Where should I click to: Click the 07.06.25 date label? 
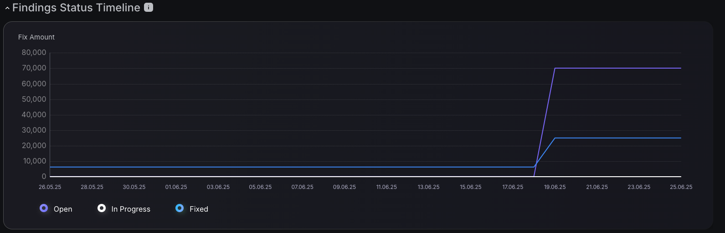(303, 187)
